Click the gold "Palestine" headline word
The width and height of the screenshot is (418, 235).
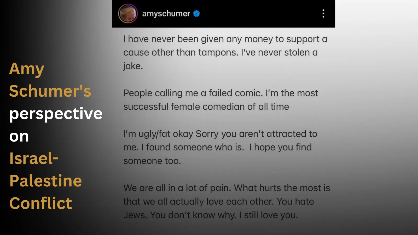[x=46, y=181]
